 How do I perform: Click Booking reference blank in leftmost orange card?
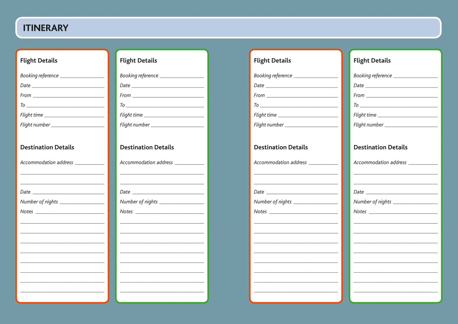[82, 76]
